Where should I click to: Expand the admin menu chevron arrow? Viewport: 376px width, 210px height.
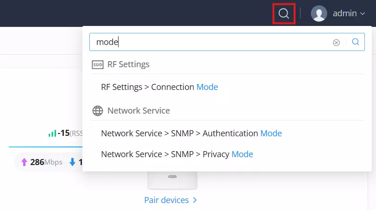tap(363, 14)
